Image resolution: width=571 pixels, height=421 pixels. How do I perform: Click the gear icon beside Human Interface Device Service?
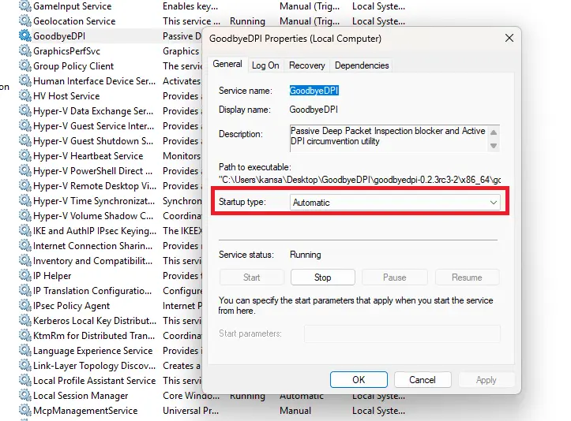[x=24, y=80]
